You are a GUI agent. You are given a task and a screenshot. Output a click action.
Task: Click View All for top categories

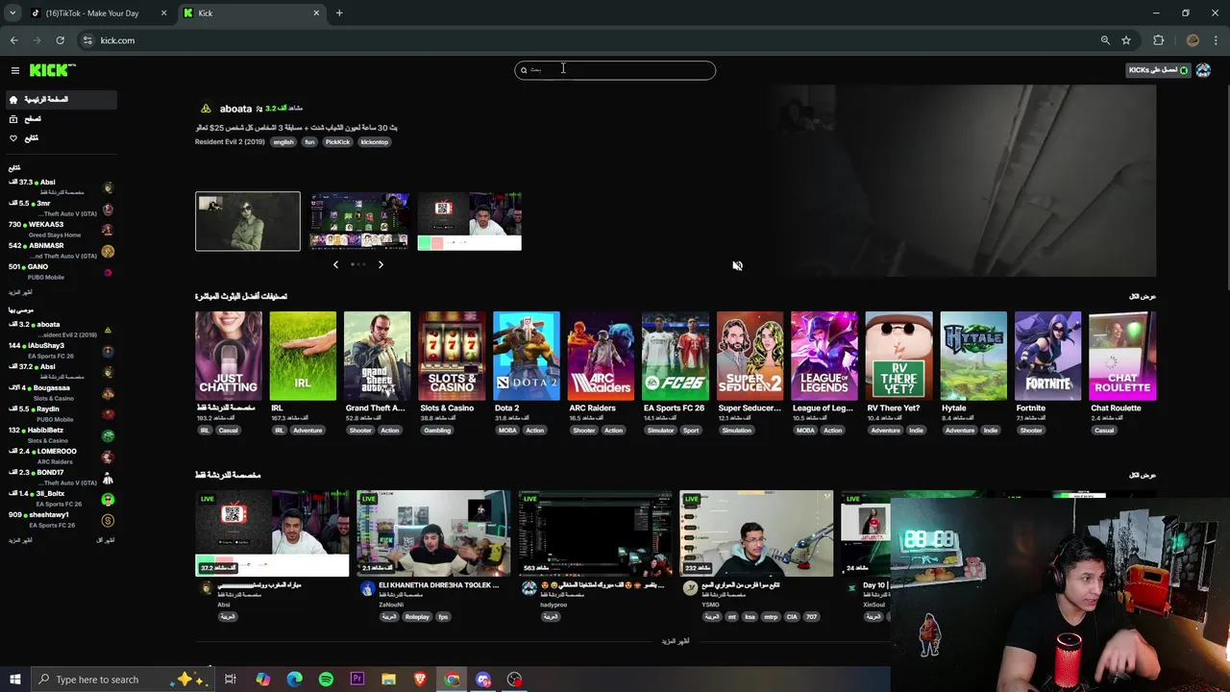click(x=1143, y=297)
